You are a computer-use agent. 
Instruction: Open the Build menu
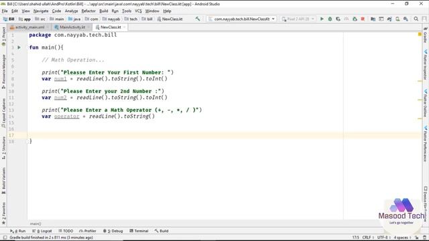pos(103,11)
